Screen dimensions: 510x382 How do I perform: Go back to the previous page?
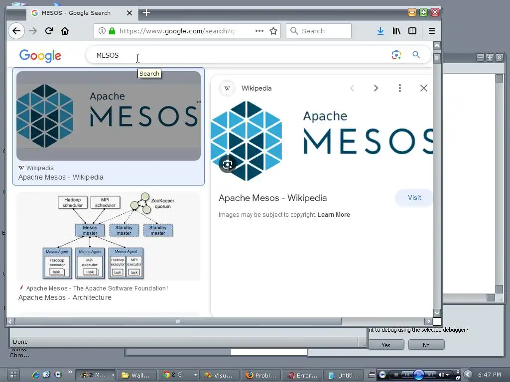coord(16,31)
